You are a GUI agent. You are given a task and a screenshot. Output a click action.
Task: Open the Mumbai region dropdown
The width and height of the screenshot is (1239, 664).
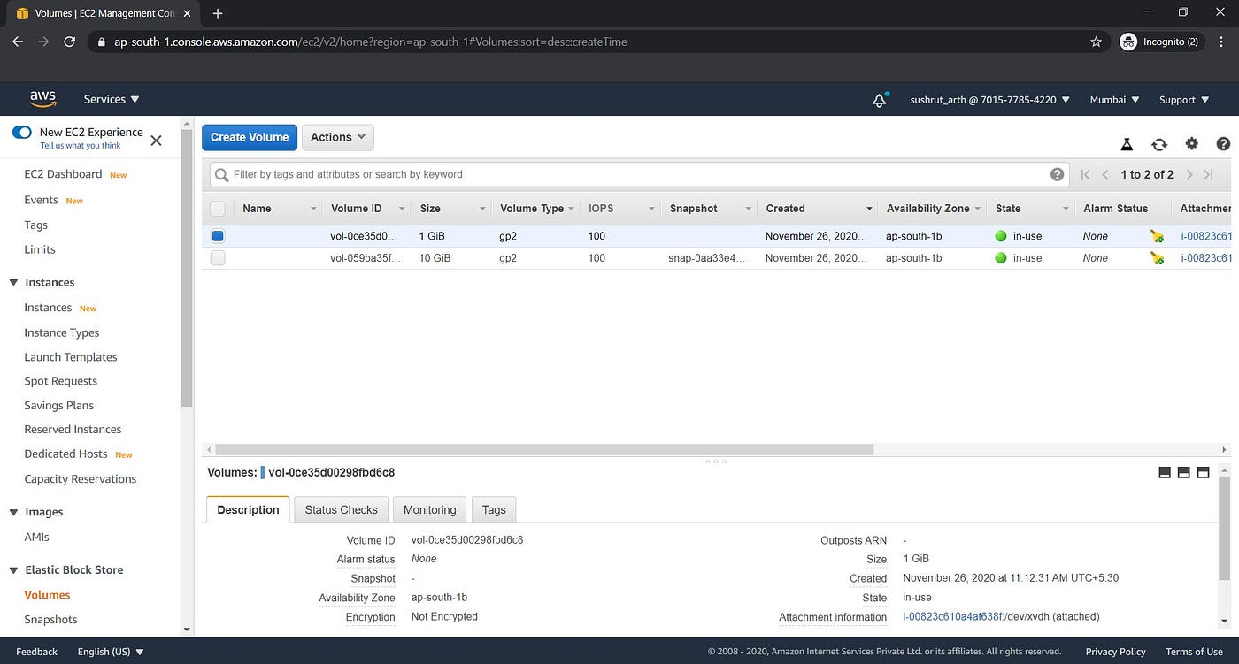pyautogui.click(x=1114, y=100)
